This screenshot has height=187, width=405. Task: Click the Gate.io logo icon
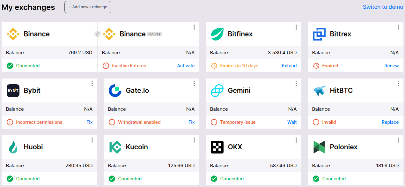pyautogui.click(x=115, y=91)
